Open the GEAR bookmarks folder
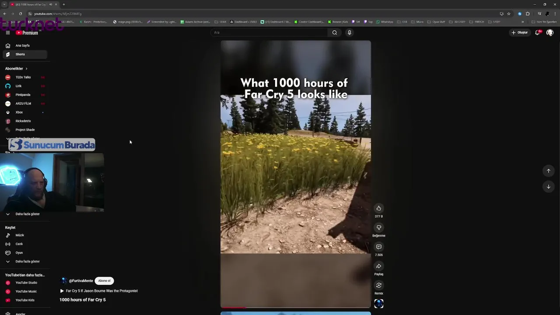This screenshot has height=315, width=560. coord(220,22)
